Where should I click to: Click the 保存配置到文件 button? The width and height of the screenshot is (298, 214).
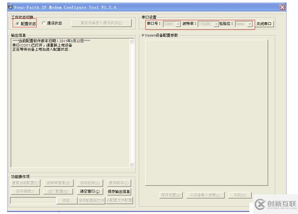[92, 200]
